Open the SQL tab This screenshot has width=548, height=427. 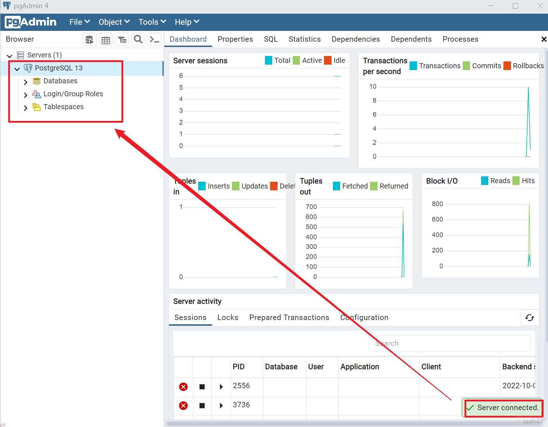pyautogui.click(x=271, y=39)
